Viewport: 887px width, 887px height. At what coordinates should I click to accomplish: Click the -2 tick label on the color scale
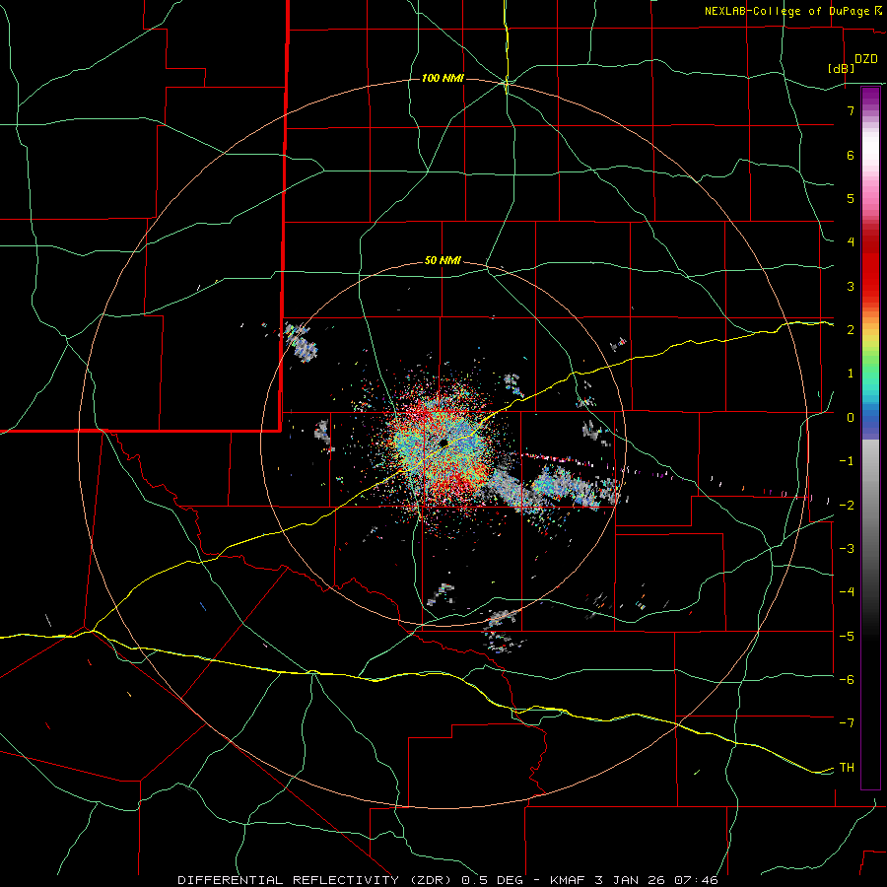click(x=847, y=506)
